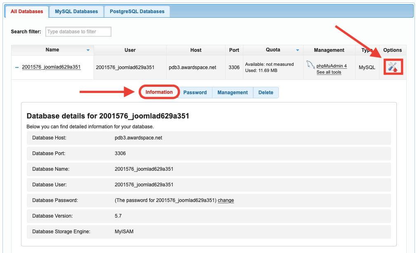Select the Information sub-tab
417x253 pixels.
159,92
